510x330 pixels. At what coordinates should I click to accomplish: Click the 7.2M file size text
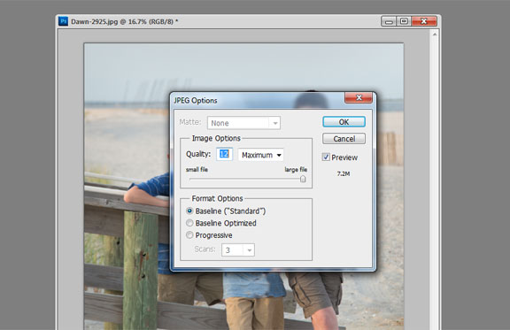click(x=344, y=174)
